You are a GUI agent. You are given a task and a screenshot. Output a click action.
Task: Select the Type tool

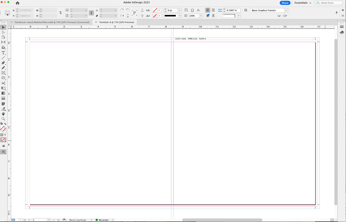[3, 53]
